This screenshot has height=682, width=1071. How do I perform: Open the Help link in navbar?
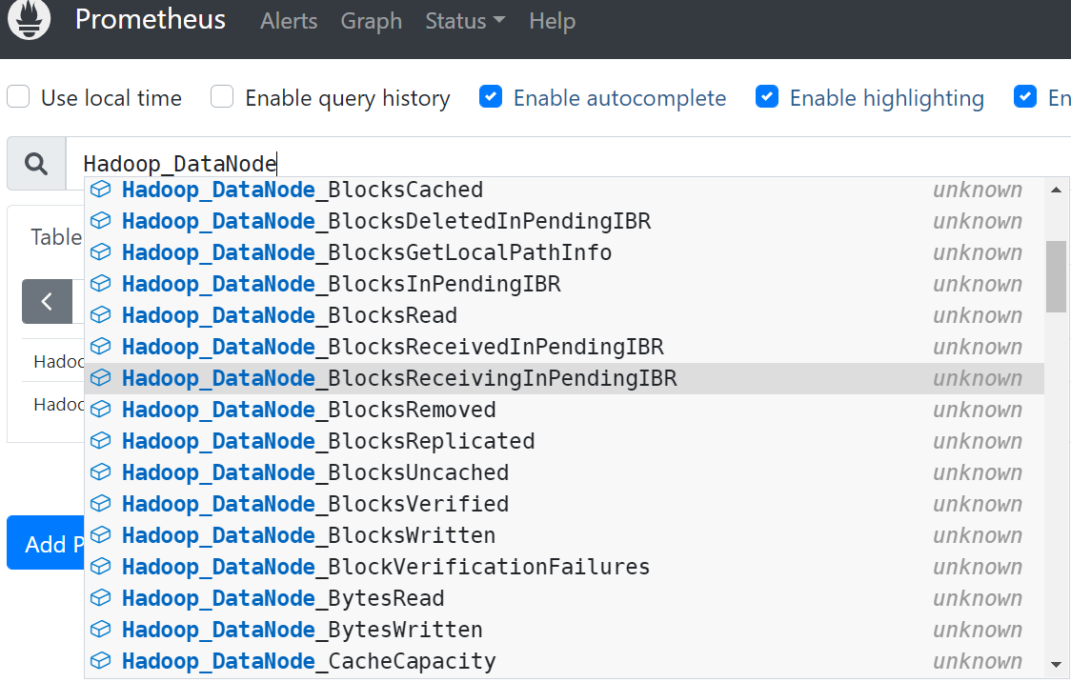[x=552, y=21]
